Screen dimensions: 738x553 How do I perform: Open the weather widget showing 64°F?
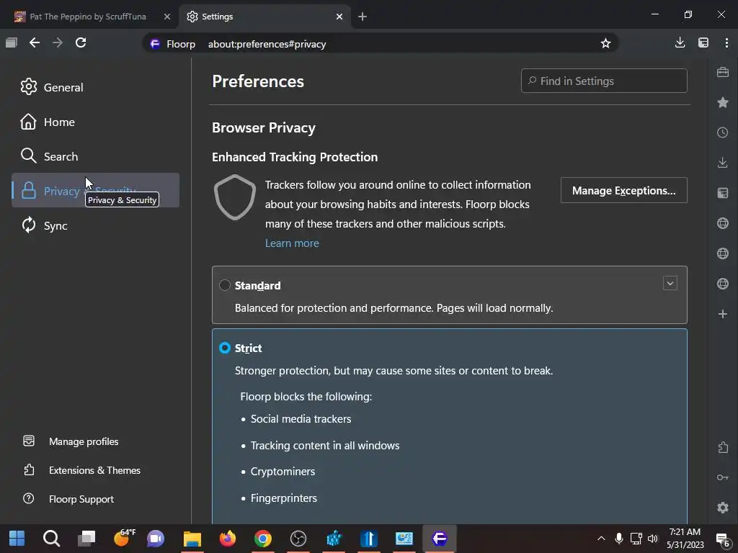[x=124, y=537]
